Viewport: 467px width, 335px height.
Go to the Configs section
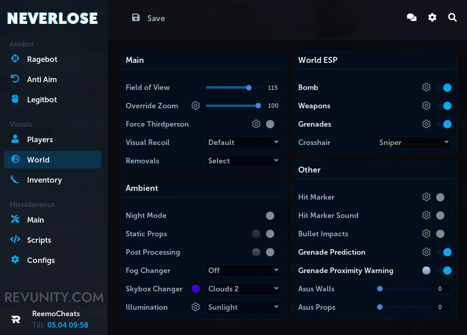pos(41,260)
